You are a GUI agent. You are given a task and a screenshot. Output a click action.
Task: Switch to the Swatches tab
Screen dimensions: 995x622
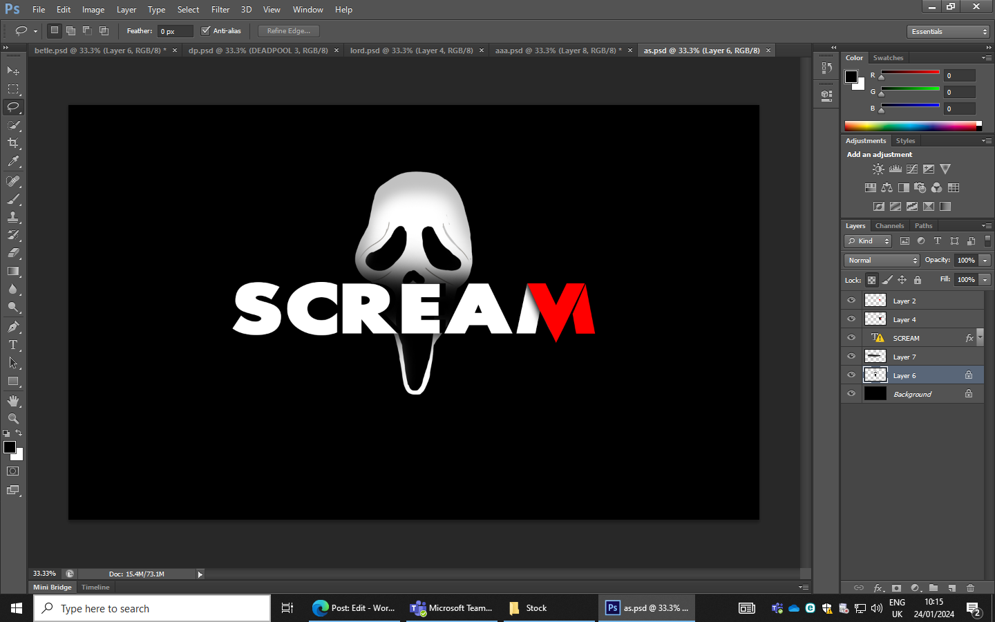[888, 58]
